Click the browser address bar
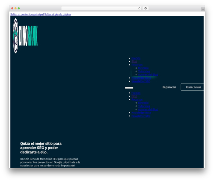 click(x=101, y=9)
